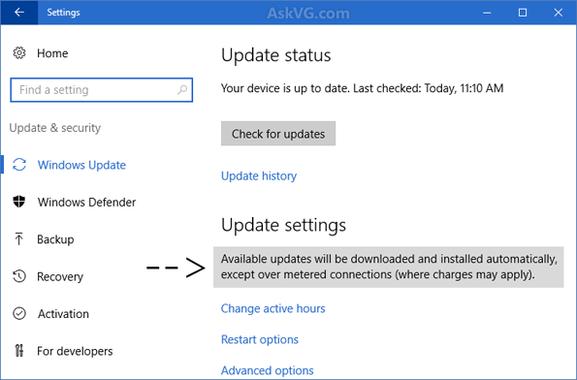The width and height of the screenshot is (577, 380).
Task: Open For developers settings
Action: point(75,351)
